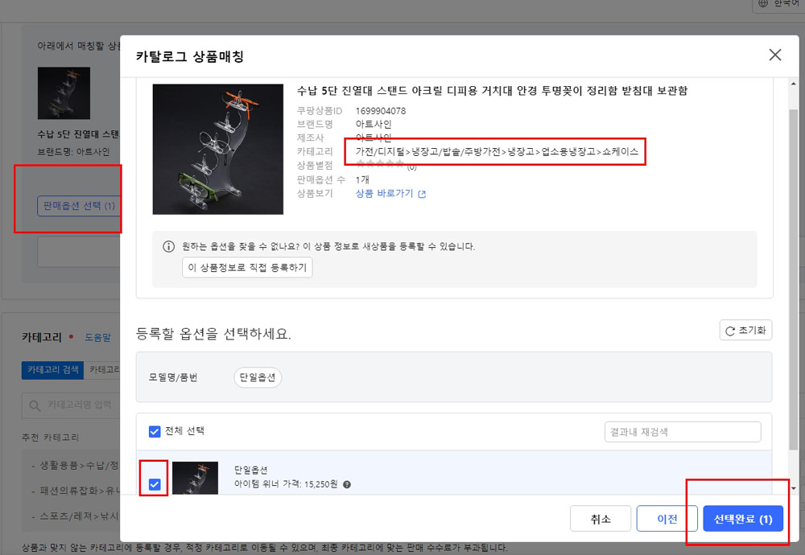Select recommended category 패션의류잡화
The width and height of the screenshot is (805, 555).
coord(79,491)
